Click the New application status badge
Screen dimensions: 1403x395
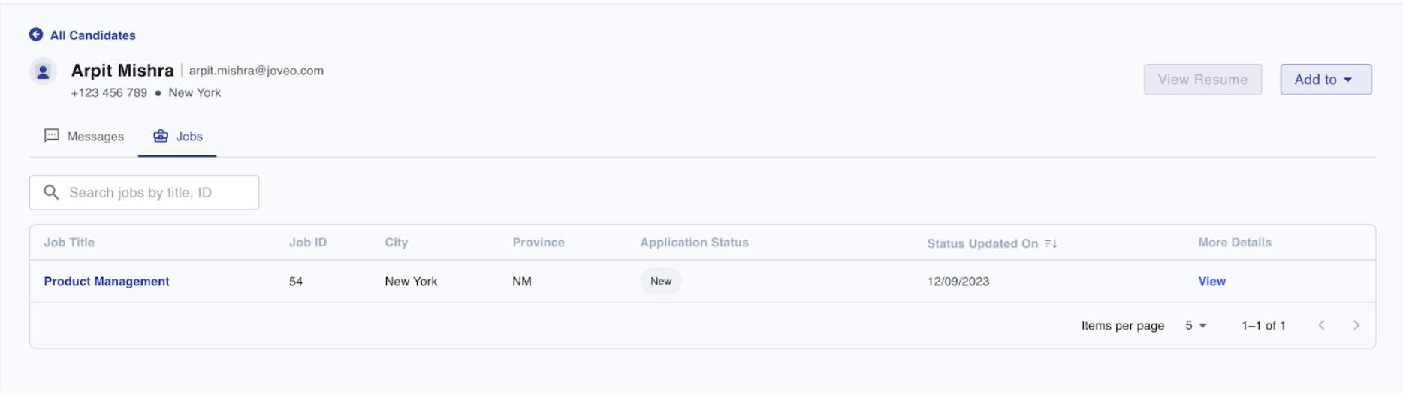661,282
